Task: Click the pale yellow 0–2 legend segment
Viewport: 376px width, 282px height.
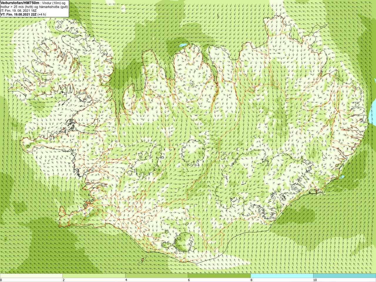Action: (31, 276)
